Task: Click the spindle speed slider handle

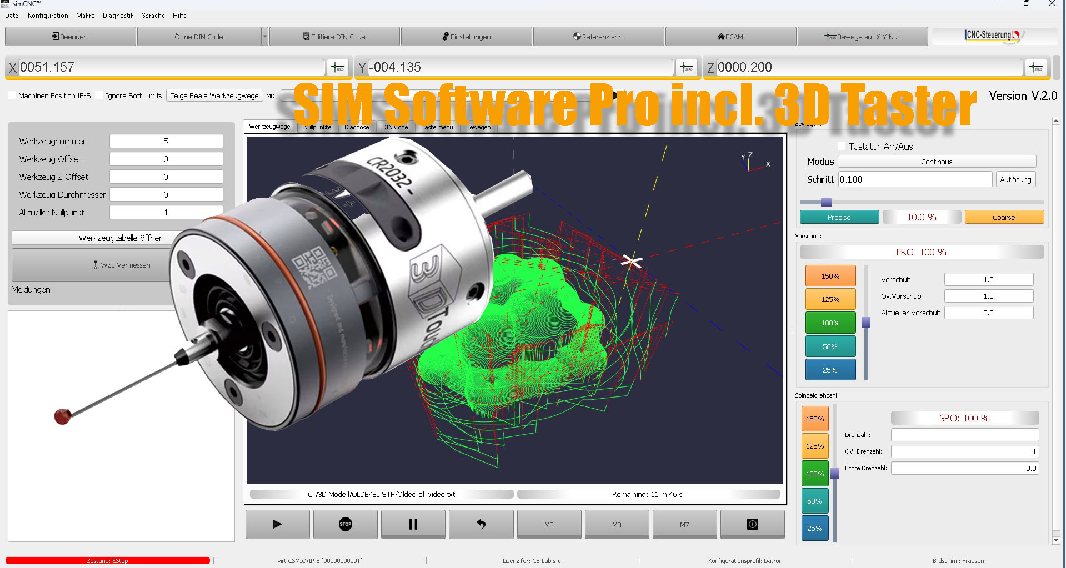Action: click(834, 474)
